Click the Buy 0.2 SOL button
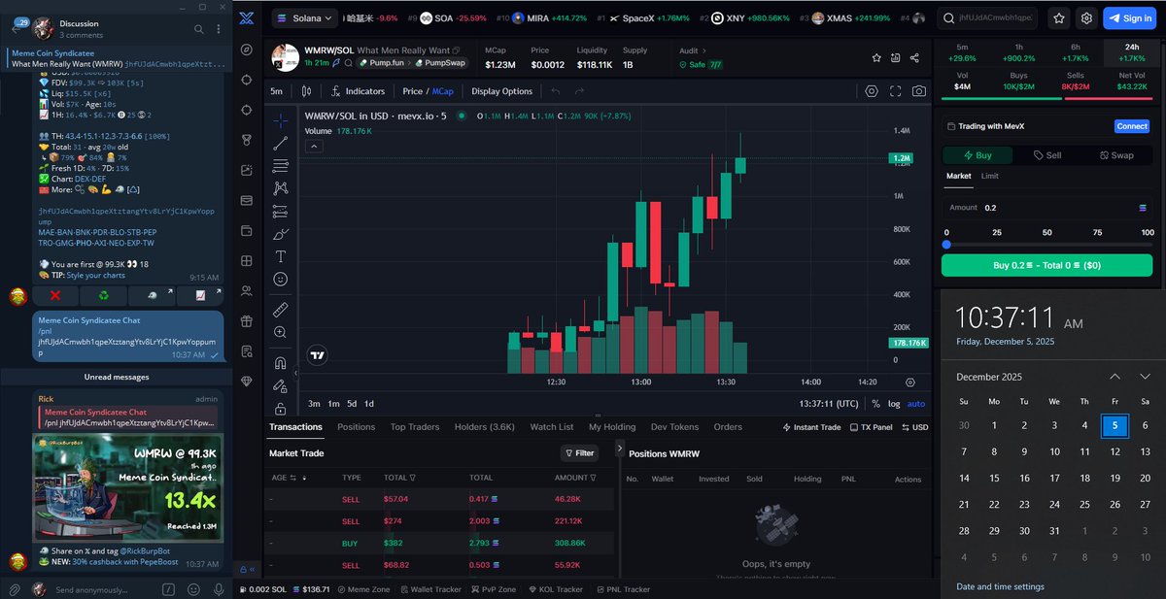This screenshot has height=599, width=1166. (x=1046, y=265)
